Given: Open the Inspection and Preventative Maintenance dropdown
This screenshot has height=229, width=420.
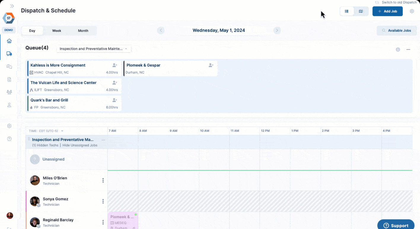Looking at the screenshot, I should 94,49.
